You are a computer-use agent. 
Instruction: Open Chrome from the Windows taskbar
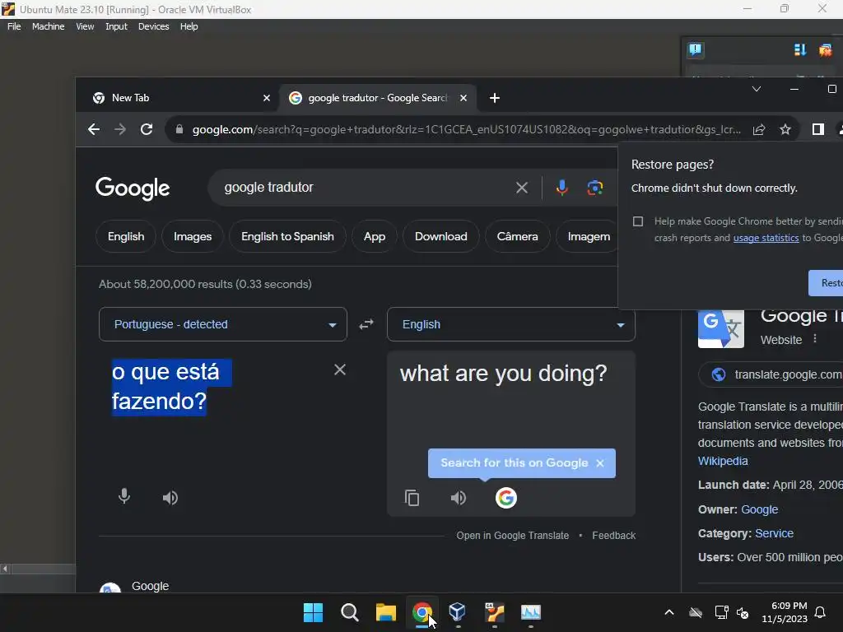coord(422,612)
